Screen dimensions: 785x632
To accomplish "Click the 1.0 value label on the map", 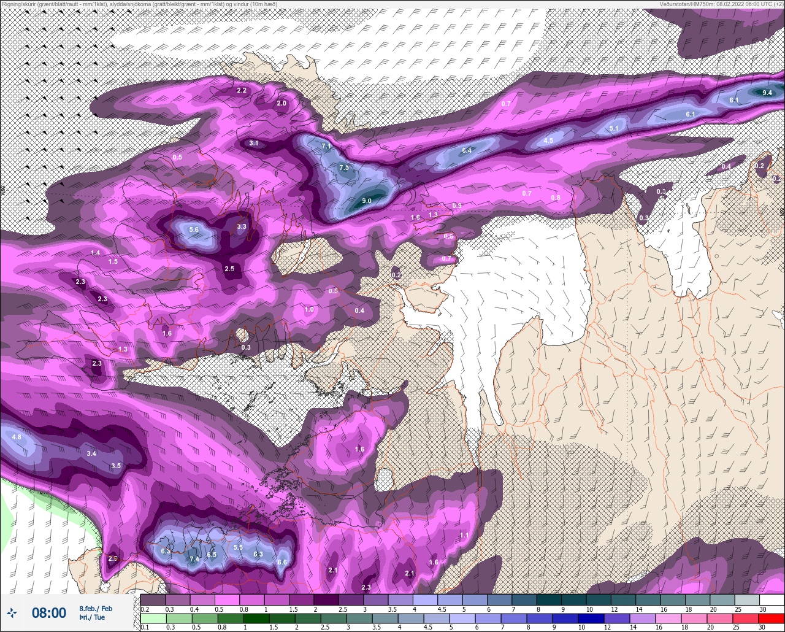I will click(309, 309).
